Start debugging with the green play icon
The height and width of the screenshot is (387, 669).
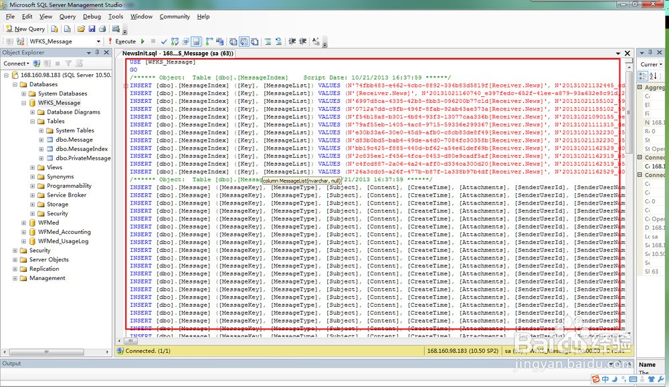(142, 41)
